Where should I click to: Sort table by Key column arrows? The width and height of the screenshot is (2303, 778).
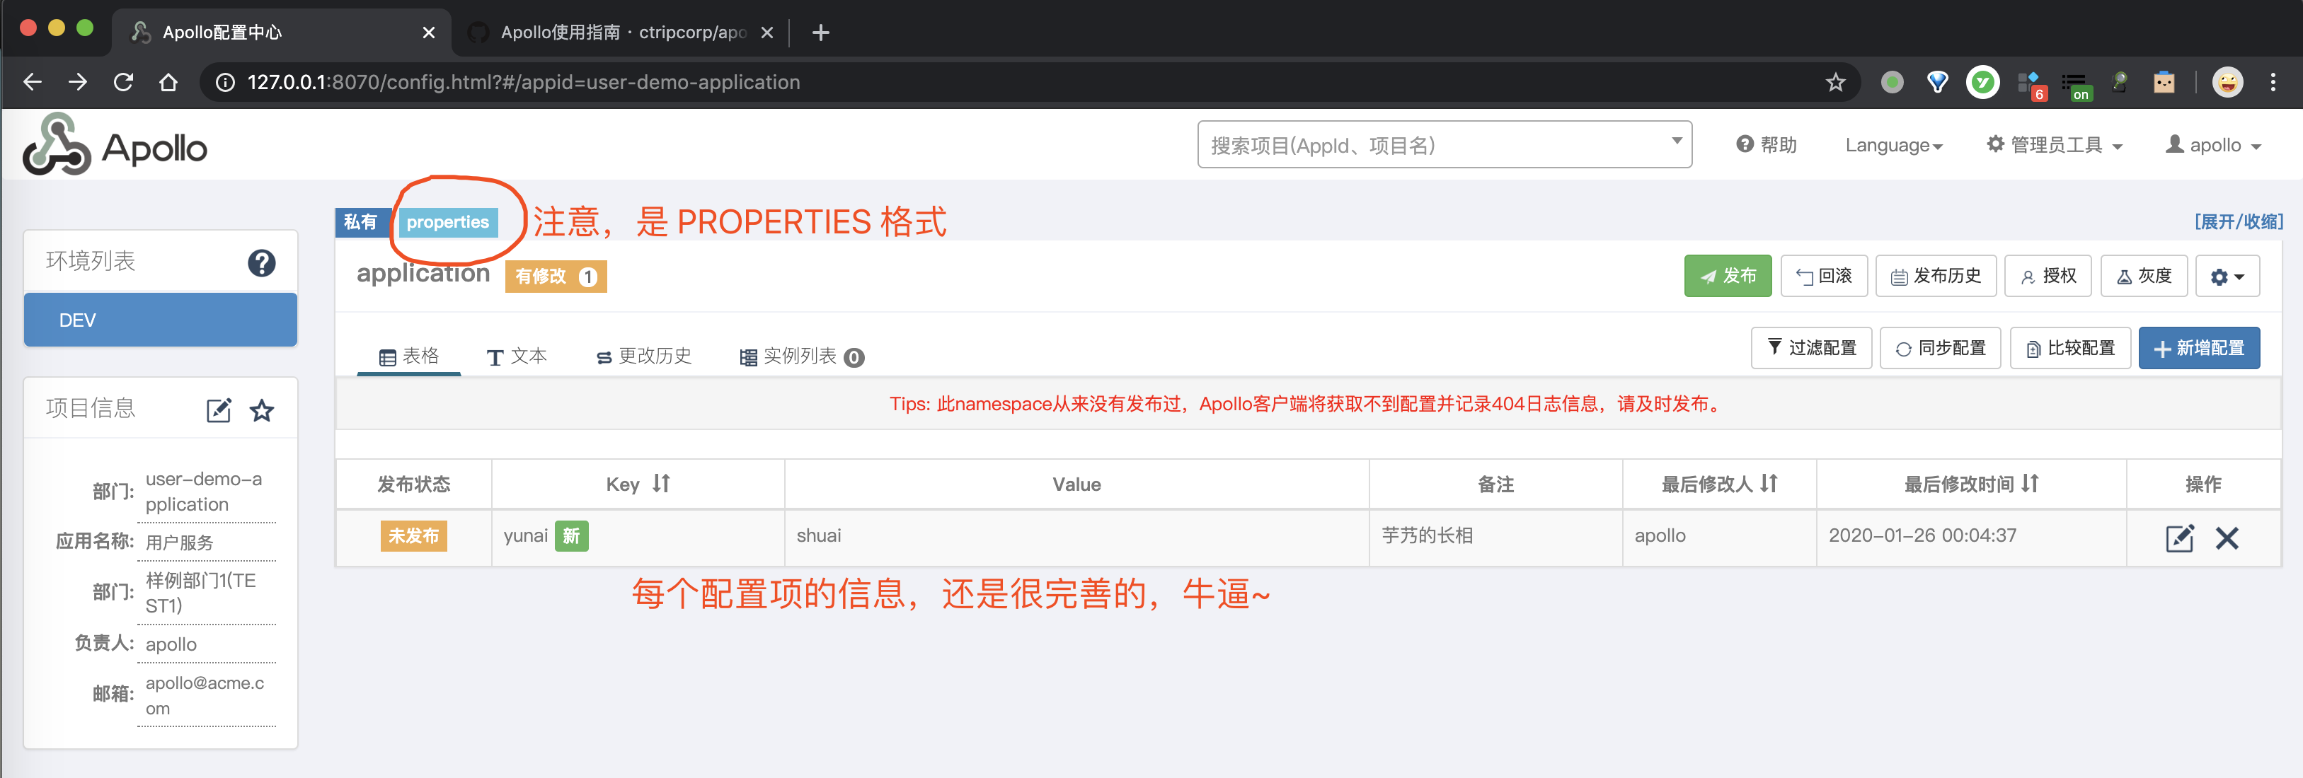(661, 483)
